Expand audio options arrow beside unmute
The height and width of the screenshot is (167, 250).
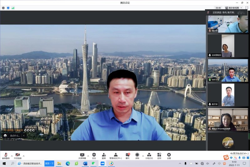pyautogui.click(x=12, y=156)
